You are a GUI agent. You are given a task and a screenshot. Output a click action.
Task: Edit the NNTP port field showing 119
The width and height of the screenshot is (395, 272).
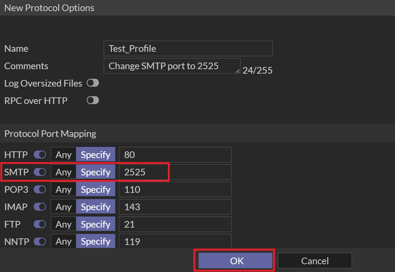coord(175,241)
